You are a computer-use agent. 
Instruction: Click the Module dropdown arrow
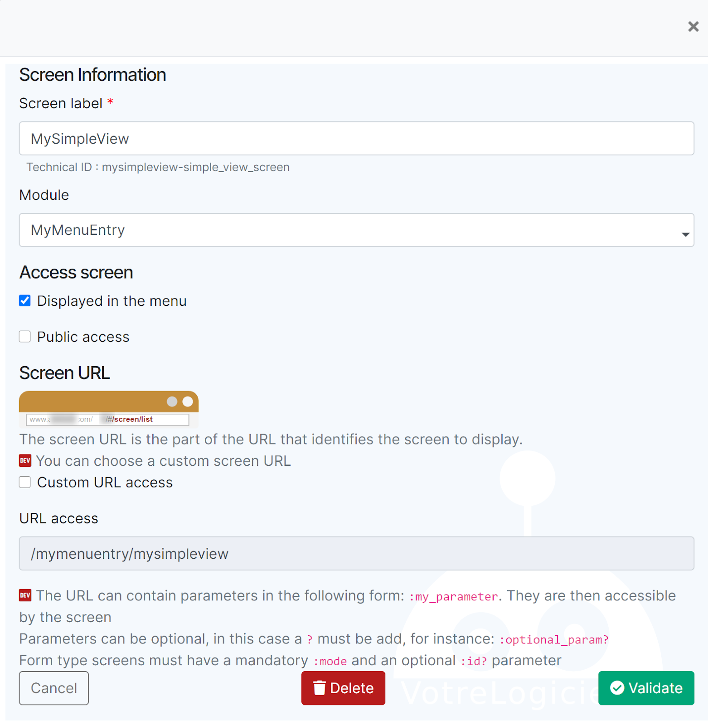[x=685, y=234]
